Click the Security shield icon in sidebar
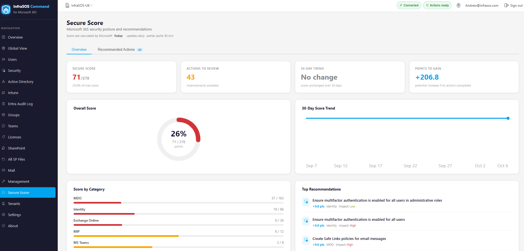The width and height of the screenshot is (524, 251). tap(4, 70)
